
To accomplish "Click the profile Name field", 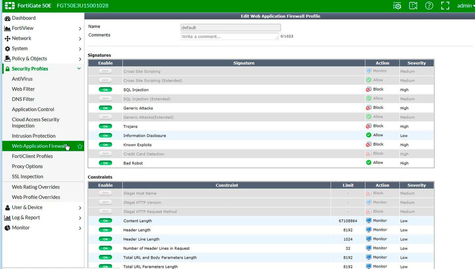I will tap(230, 27).
